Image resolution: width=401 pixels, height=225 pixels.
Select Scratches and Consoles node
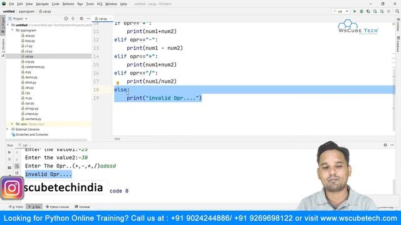click(x=29, y=134)
